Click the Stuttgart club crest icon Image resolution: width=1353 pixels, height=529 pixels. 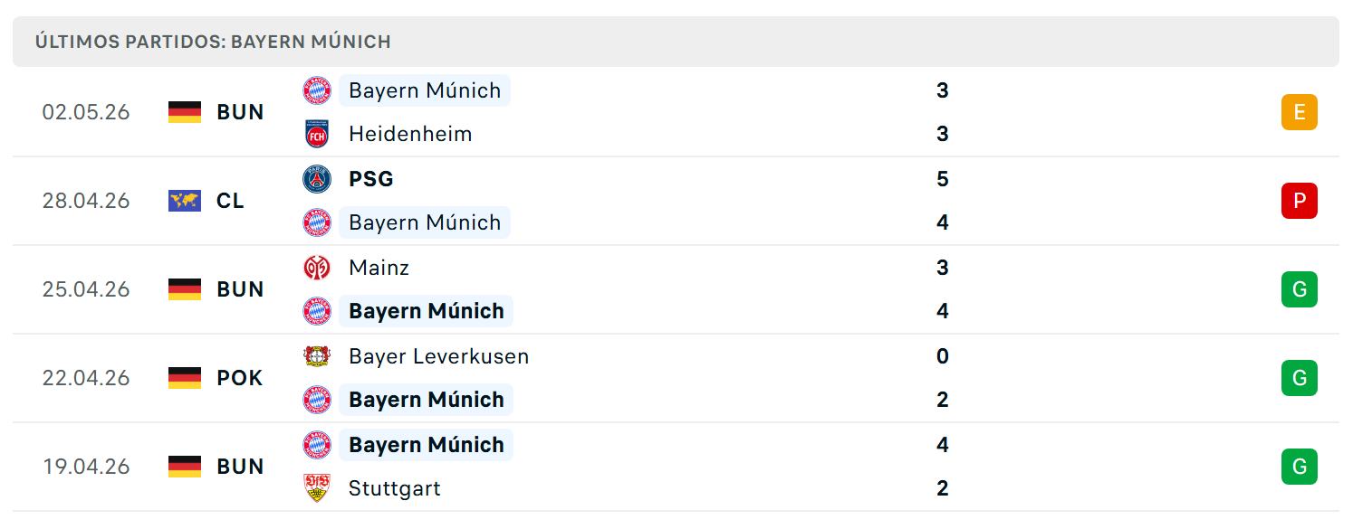pos(317,488)
